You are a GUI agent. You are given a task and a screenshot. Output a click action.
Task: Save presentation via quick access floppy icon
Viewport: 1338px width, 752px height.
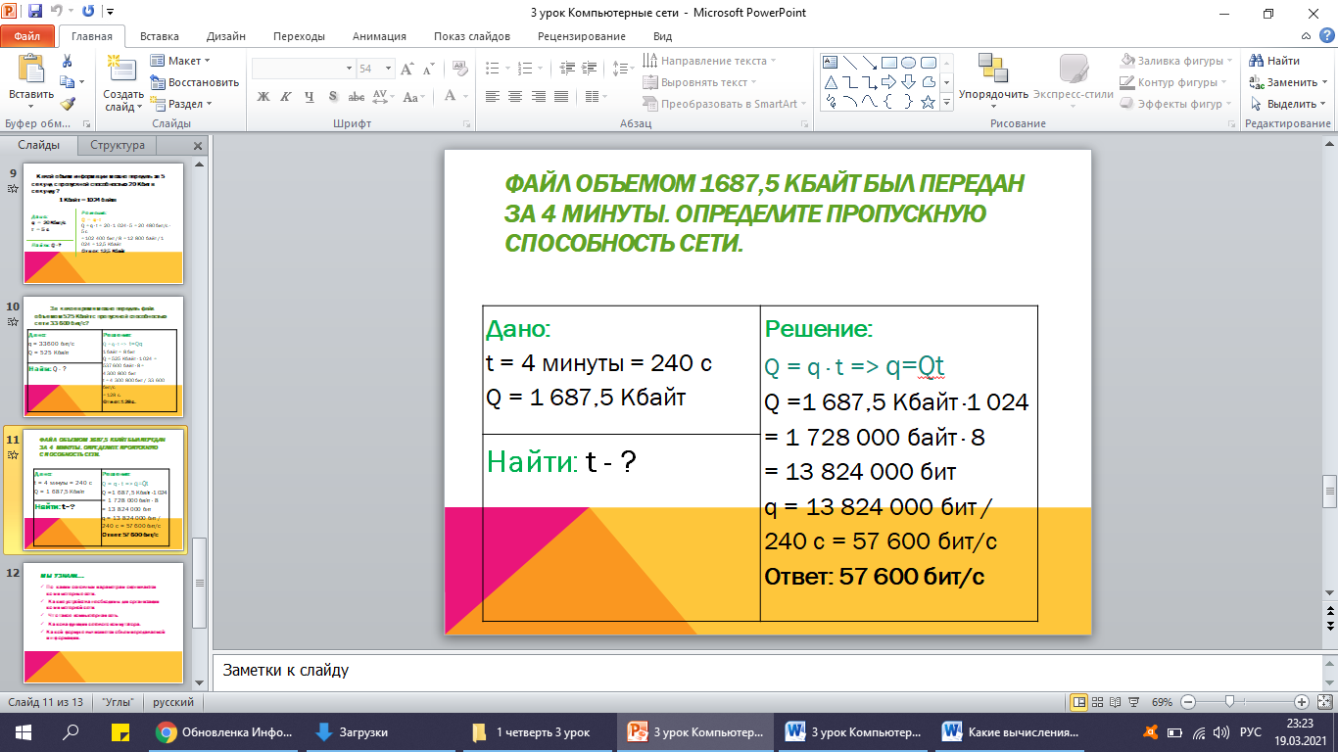click(35, 12)
